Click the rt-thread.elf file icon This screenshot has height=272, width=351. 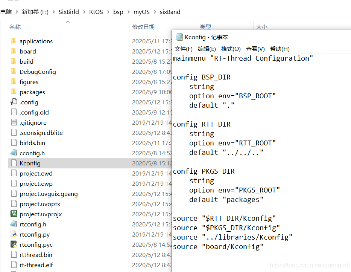[x=14, y=265]
